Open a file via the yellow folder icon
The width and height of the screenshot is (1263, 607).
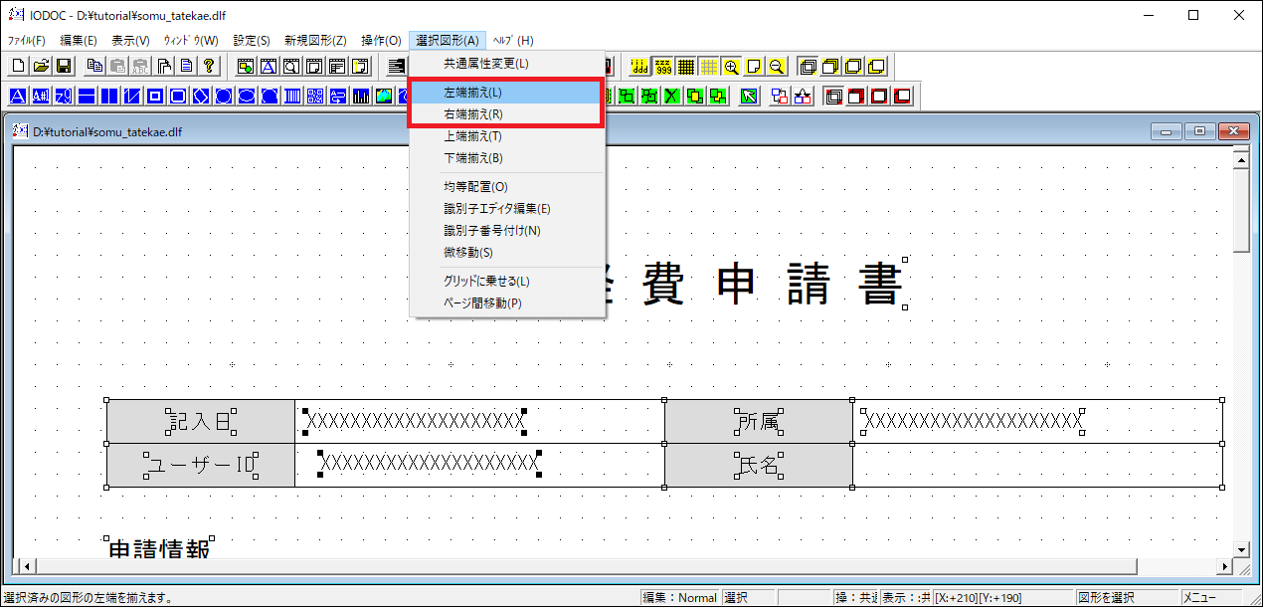[x=41, y=66]
